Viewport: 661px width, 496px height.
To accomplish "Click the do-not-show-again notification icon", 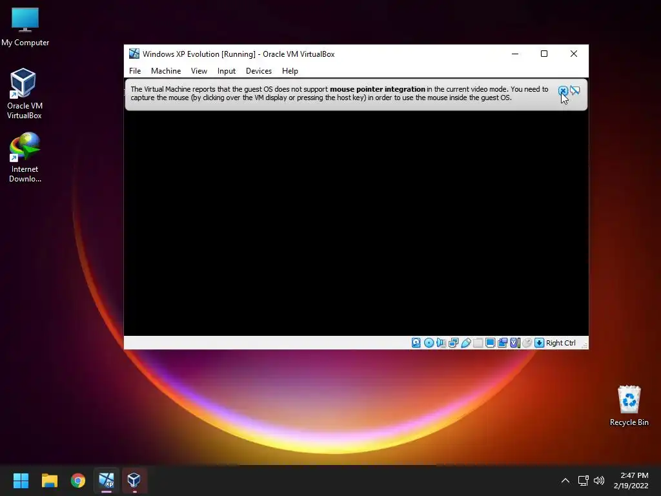I will point(575,90).
